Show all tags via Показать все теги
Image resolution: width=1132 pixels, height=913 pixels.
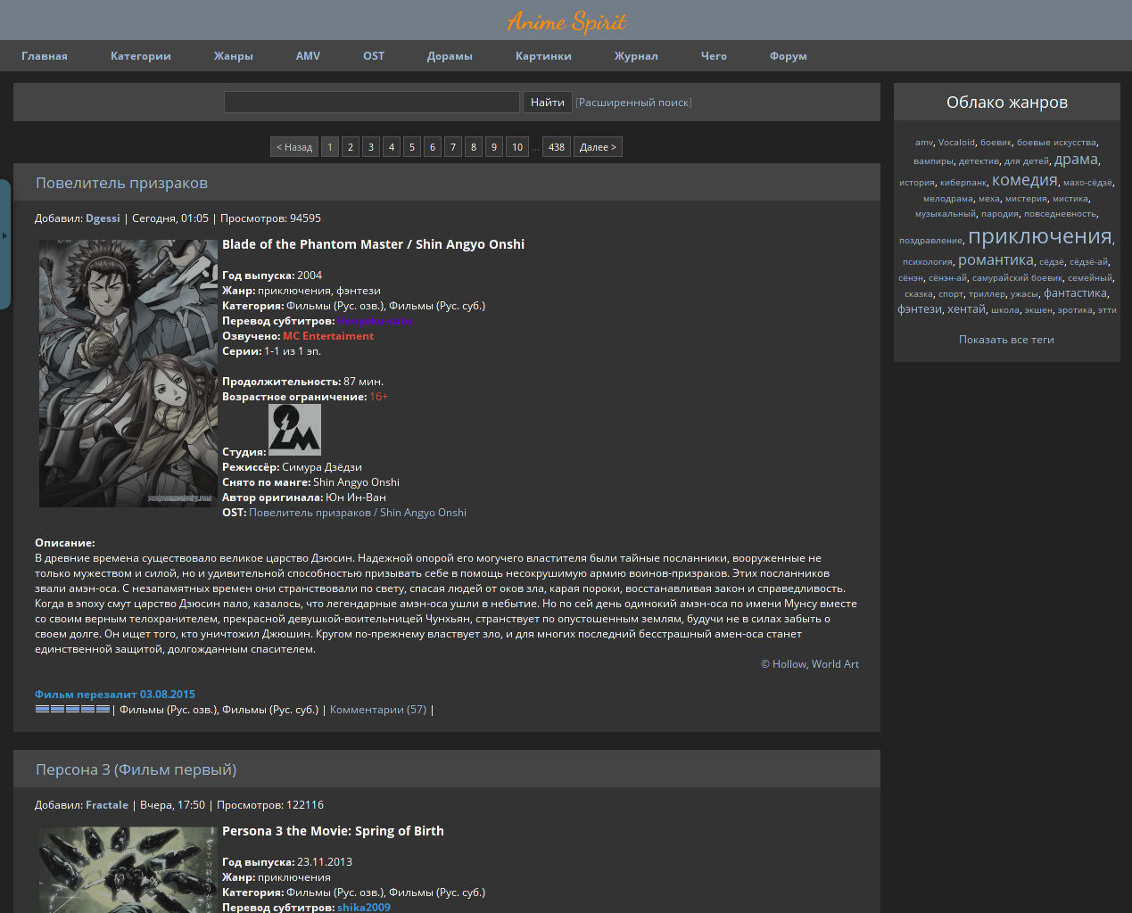pyautogui.click(x=1006, y=340)
